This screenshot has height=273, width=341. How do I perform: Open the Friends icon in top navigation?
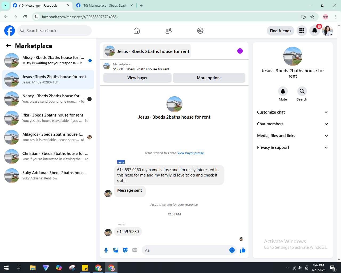pyautogui.click(x=169, y=31)
